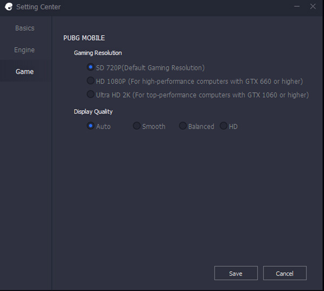
Task: Cancel the settings changes
Action: 285,273
